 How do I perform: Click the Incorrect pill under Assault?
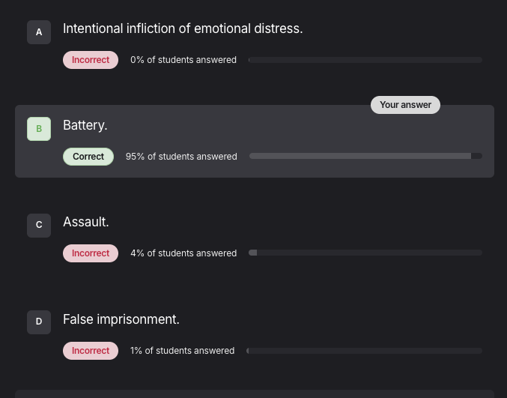[x=91, y=253]
